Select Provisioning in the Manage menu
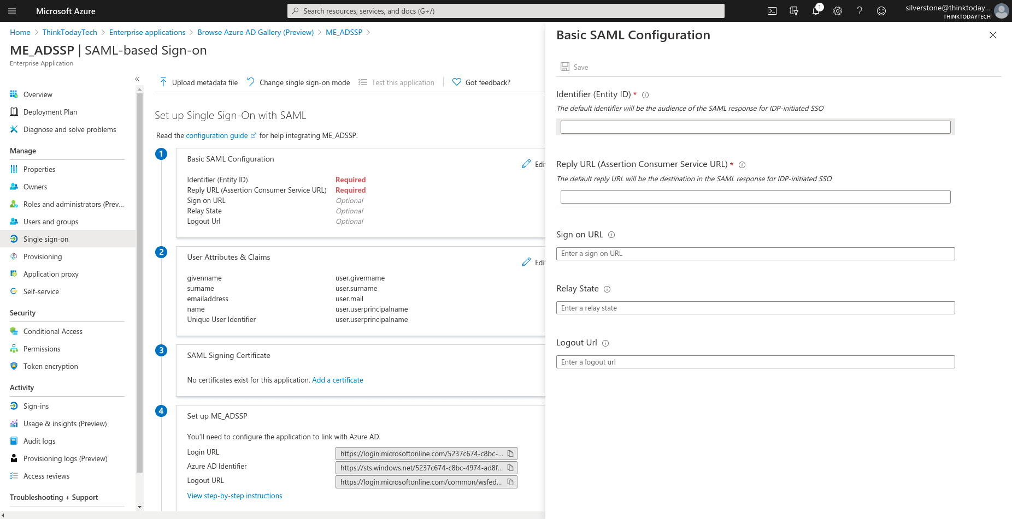 pos(43,256)
